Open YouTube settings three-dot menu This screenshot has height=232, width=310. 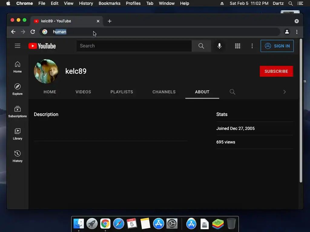[x=252, y=46]
